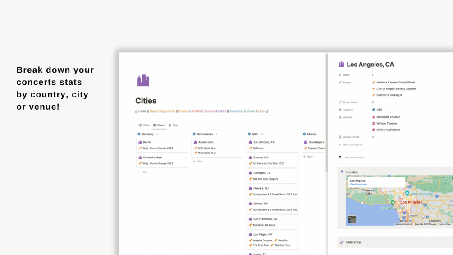The width and height of the screenshot is (453, 255).
Task: Open the Newark, NJ card
Action: coord(272,191)
